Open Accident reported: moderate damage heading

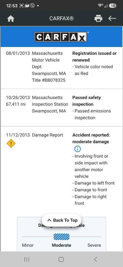pyautogui.click(x=91, y=138)
